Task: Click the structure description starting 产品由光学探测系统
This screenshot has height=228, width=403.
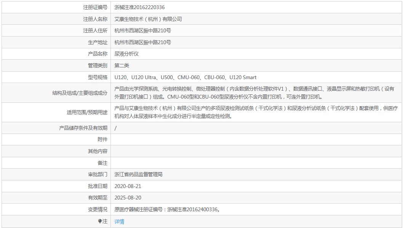Action: pos(254,93)
